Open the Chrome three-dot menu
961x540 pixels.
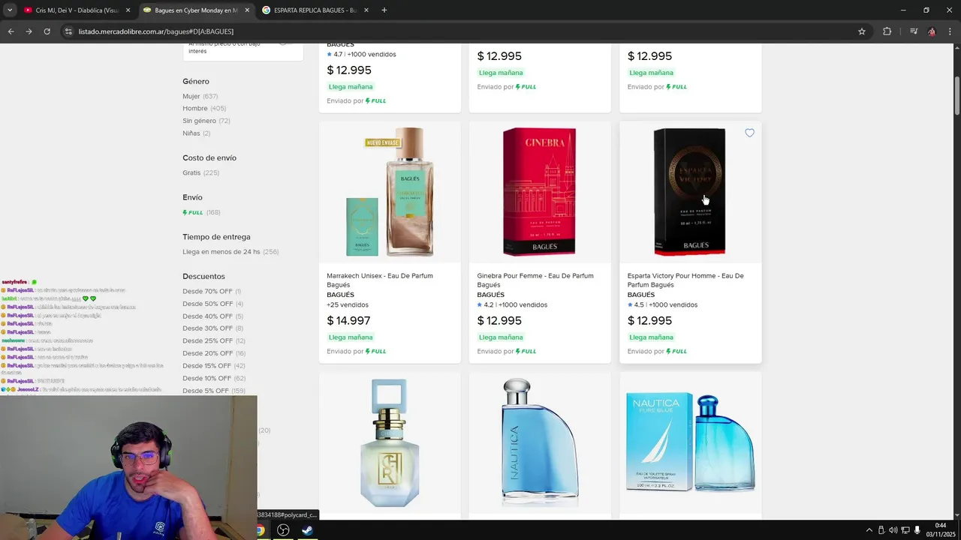[x=950, y=31]
